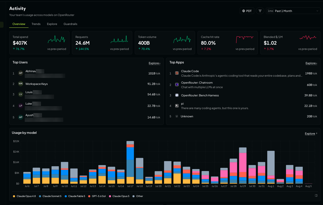Open the Past 1 Month dropdown
This screenshot has height=205, width=323.
tap(293, 11)
